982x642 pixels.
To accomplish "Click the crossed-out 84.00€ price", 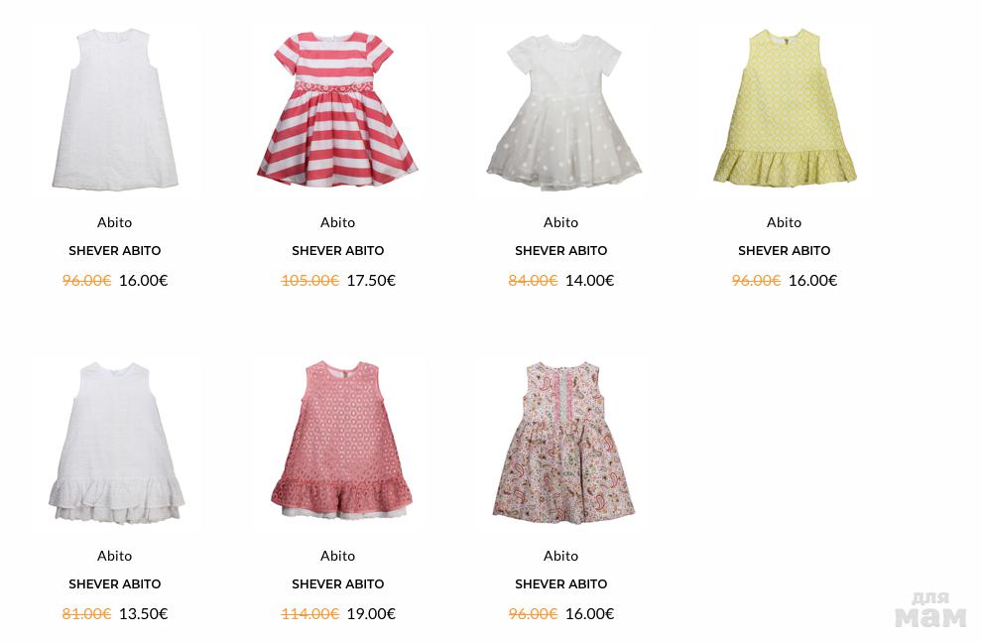I will point(533,281).
